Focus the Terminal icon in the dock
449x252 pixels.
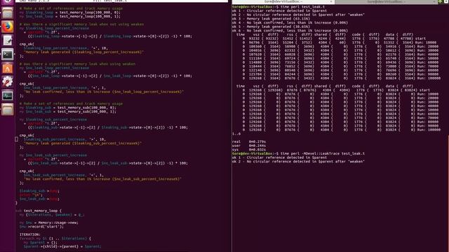8,55
